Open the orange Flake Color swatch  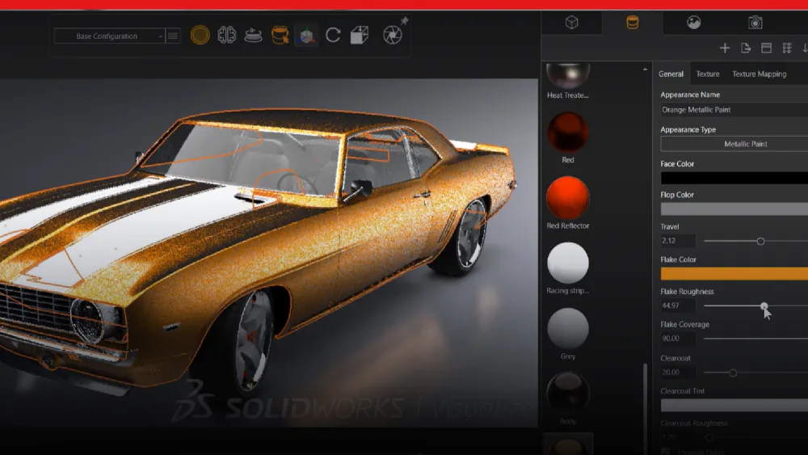(x=734, y=274)
